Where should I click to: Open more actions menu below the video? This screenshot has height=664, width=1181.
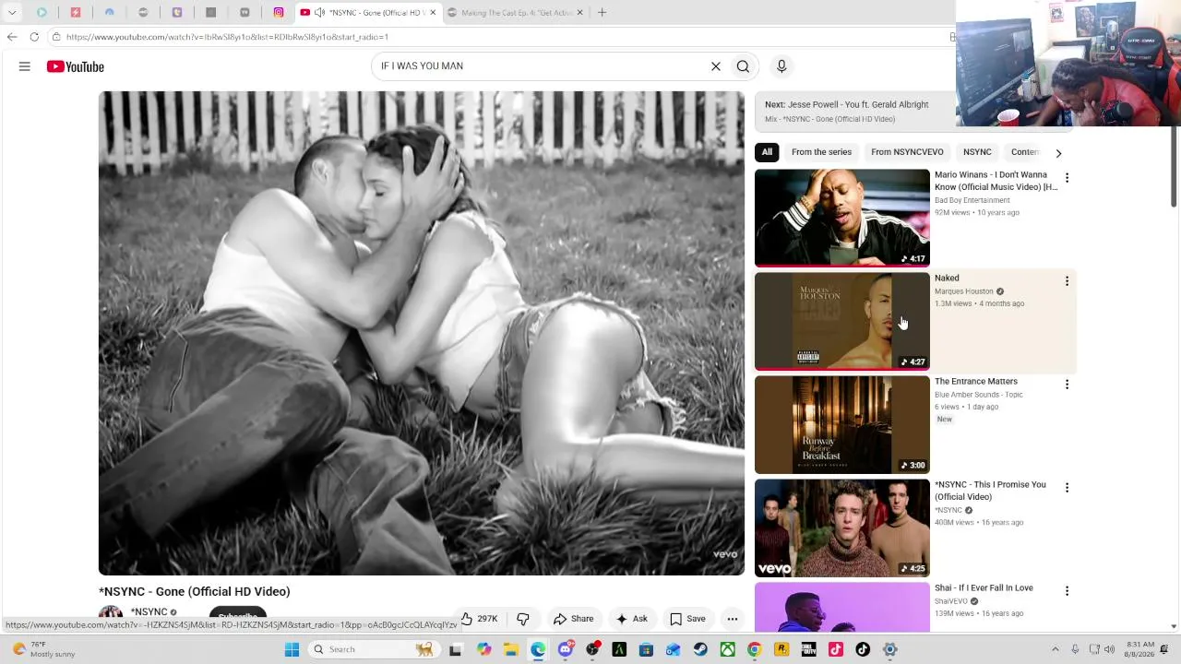coord(733,619)
